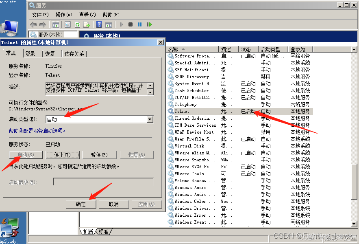Confirm the dialog with 确定
This screenshot has height=244, width=359.
point(81,204)
